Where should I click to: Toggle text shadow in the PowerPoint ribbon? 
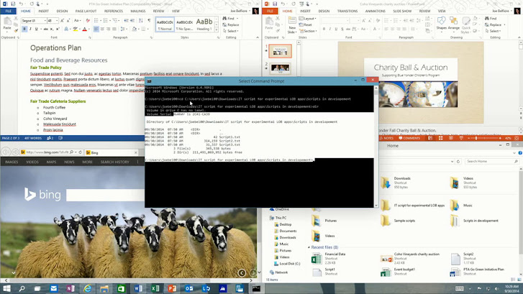[x=342, y=29]
